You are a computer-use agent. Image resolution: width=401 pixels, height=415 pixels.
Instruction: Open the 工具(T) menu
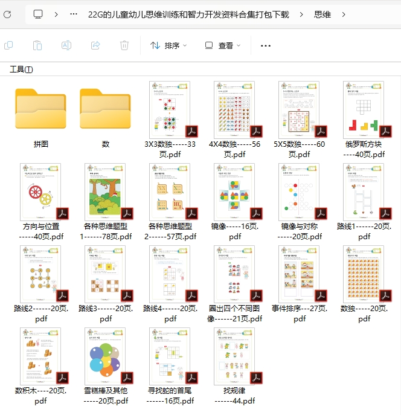tap(21, 69)
